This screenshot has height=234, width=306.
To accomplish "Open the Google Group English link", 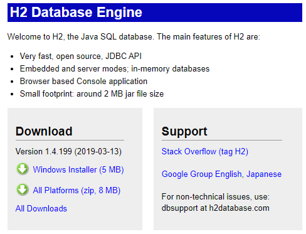I will [x=201, y=174].
